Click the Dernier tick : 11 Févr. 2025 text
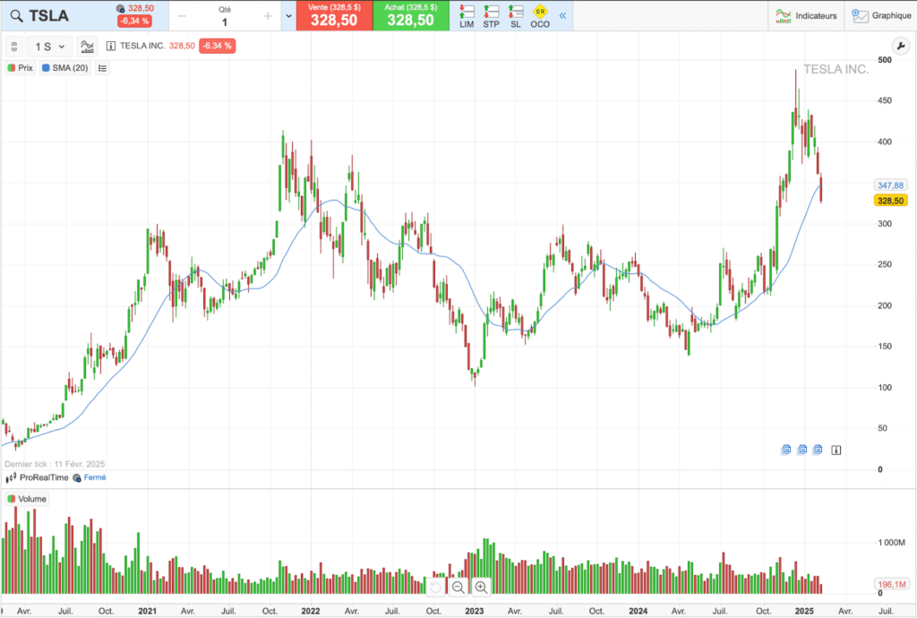 pyautogui.click(x=55, y=464)
